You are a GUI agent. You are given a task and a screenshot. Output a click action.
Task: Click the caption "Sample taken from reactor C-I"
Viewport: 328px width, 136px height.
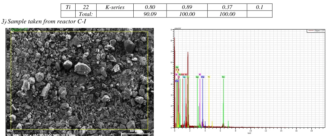click(47, 21)
